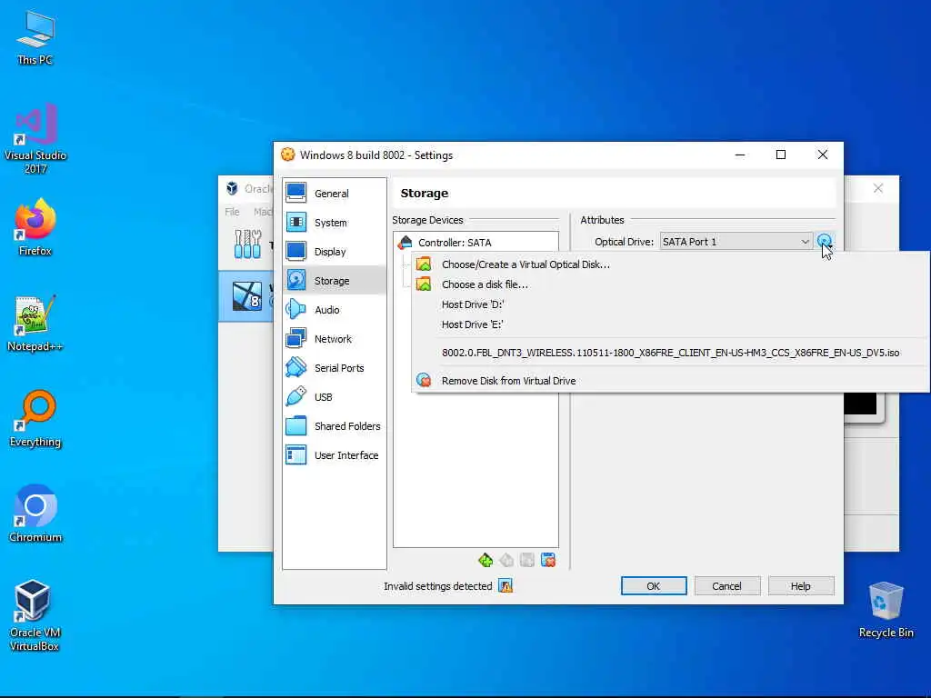The width and height of the screenshot is (931, 698).
Task: Launch Chromium desktop shortcut
Action: (35, 514)
